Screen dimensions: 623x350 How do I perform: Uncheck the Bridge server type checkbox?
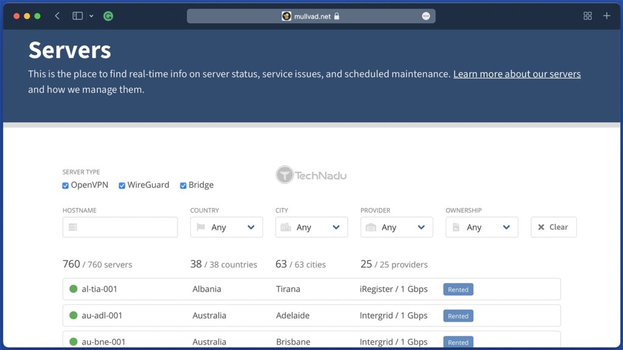183,185
